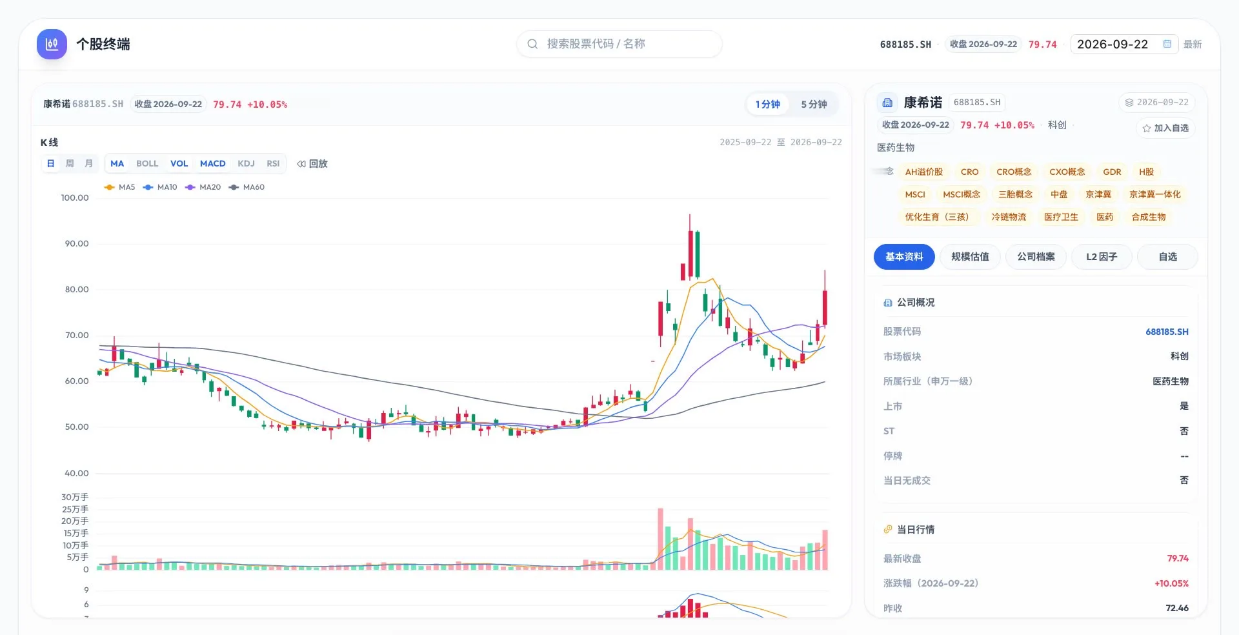Click the CRO概念 concept tag
Image resolution: width=1239 pixels, height=635 pixels.
(x=1014, y=172)
